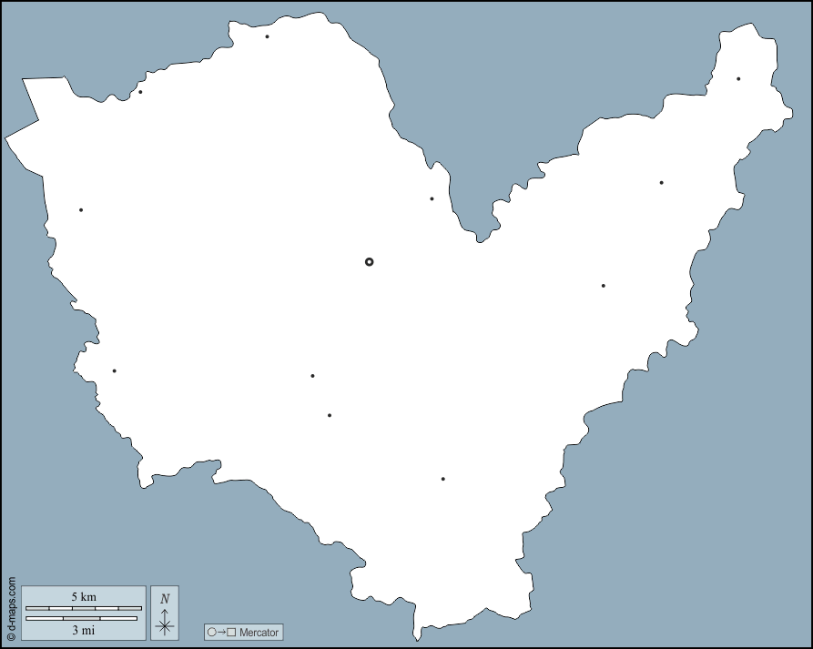The image size is (813, 649).
Task: Select the city dot in the southwest bulge
Action: [x=114, y=370]
